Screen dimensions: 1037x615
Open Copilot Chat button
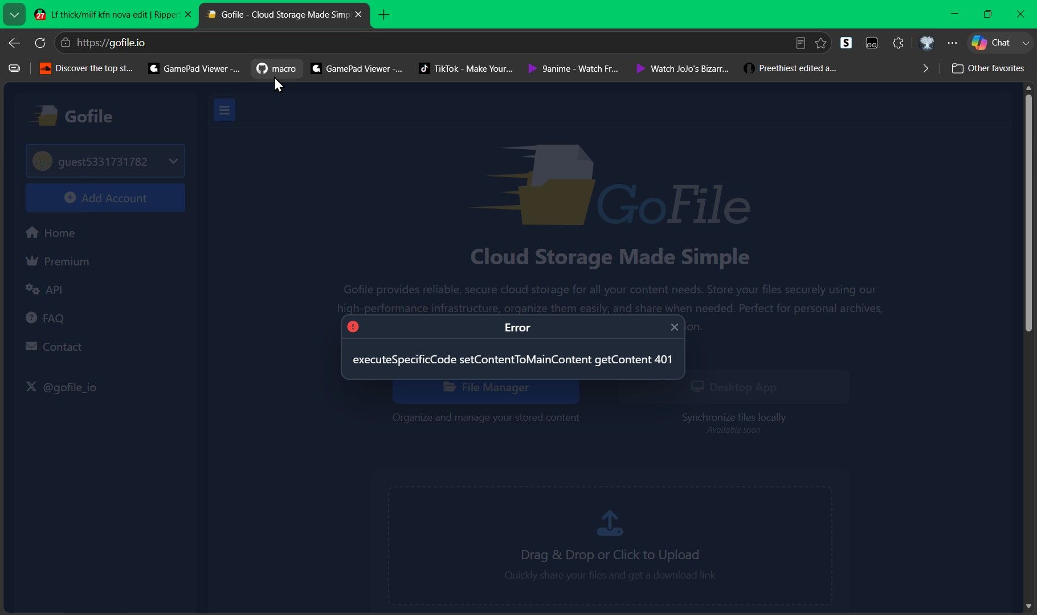click(991, 43)
